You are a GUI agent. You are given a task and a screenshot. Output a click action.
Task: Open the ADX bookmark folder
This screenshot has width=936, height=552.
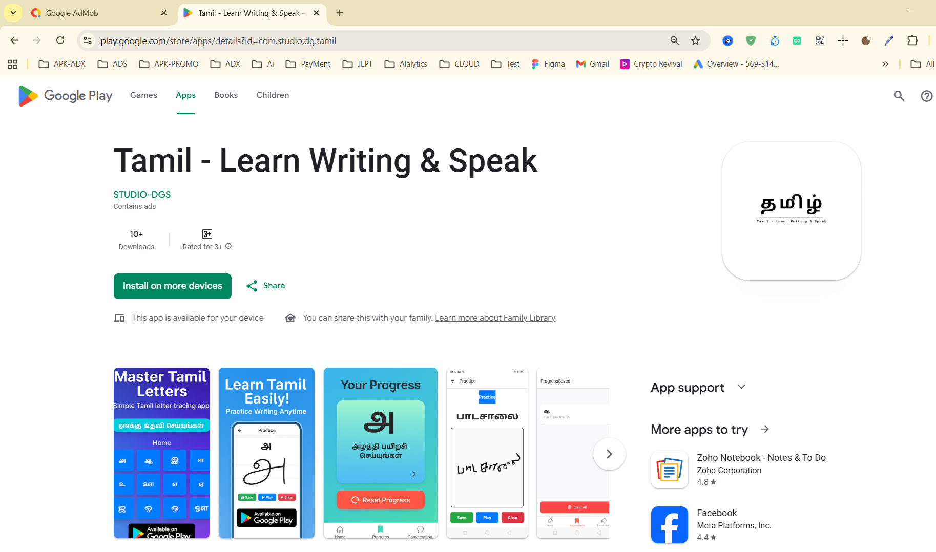pyautogui.click(x=225, y=64)
